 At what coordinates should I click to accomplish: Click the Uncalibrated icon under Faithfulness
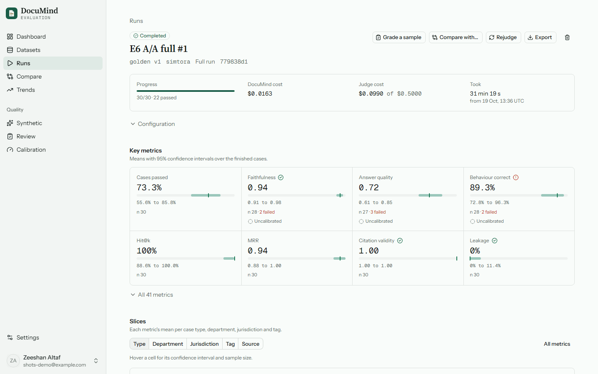pos(250,221)
